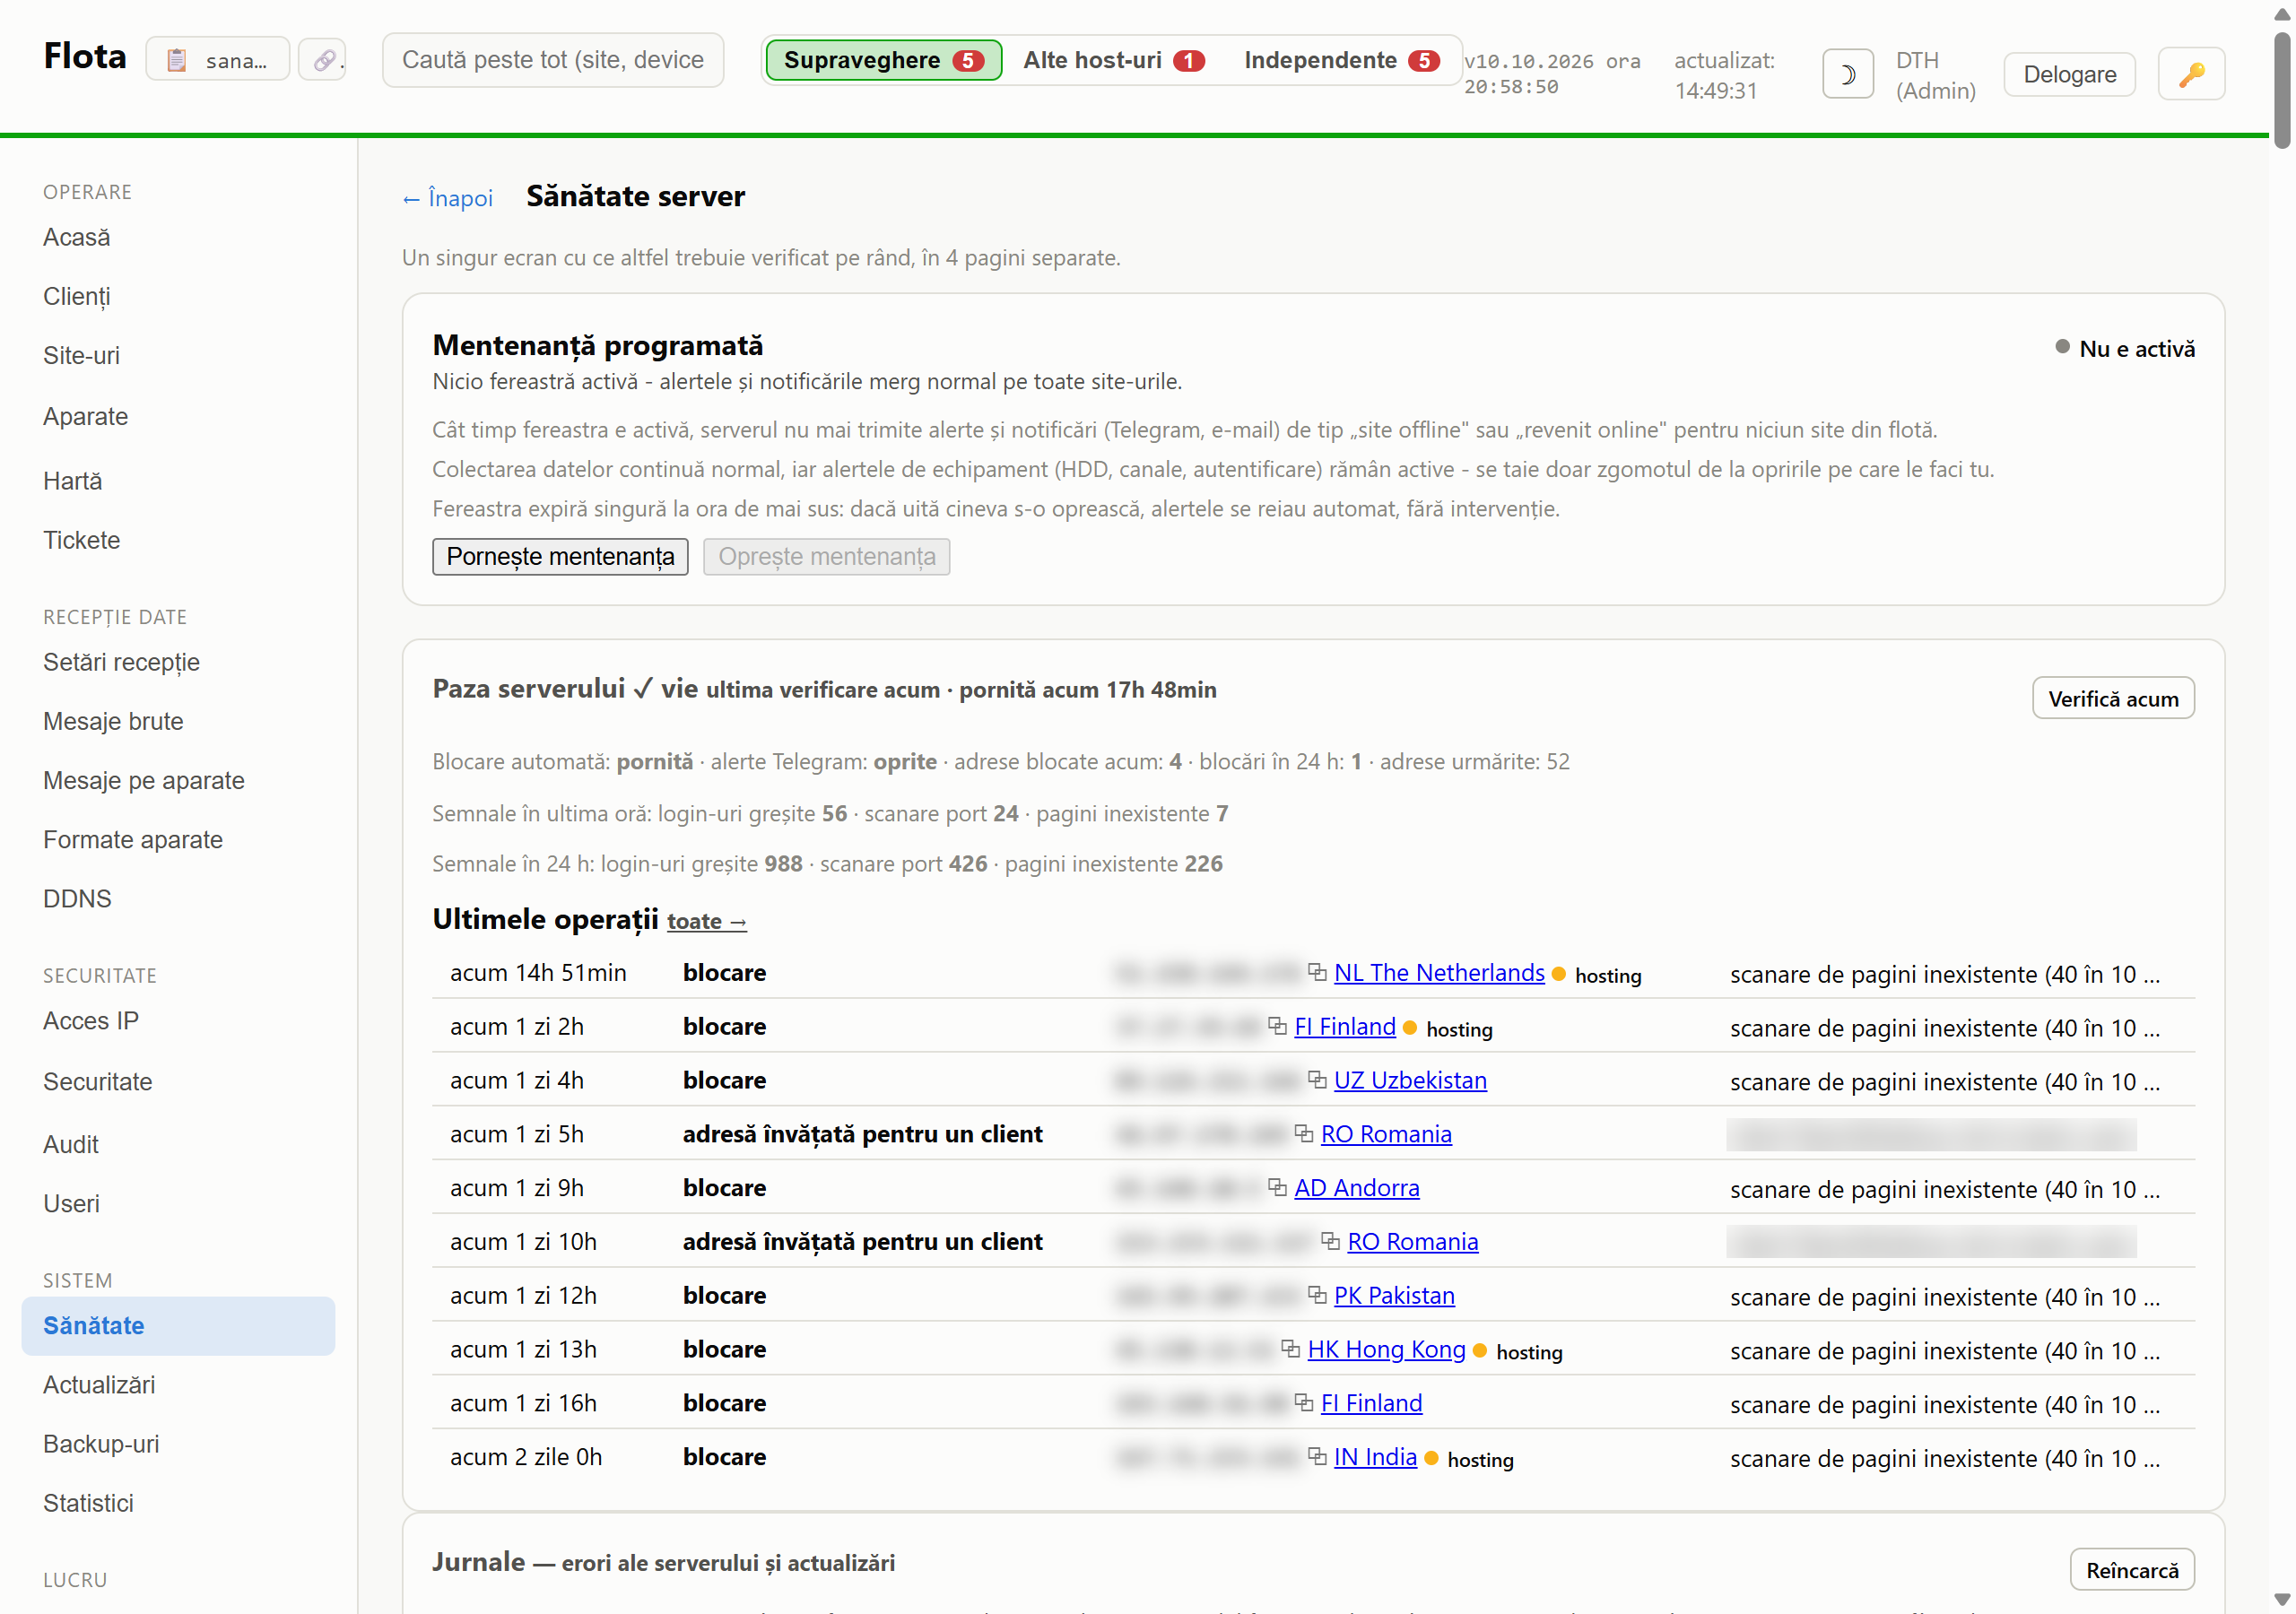Switch to the Alte host-uri tab
This screenshot has height=1614, width=2296.
[x=1113, y=60]
